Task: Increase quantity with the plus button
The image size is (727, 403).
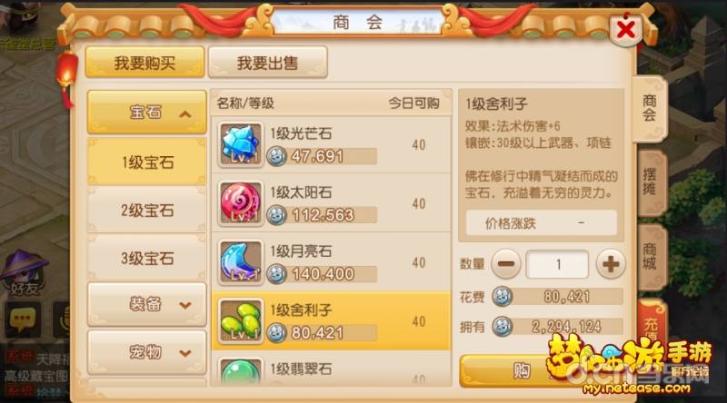Action: click(610, 264)
